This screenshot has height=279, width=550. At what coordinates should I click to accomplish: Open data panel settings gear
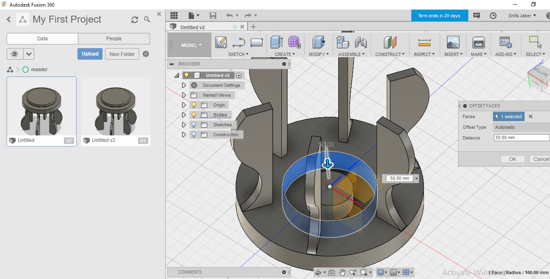pyautogui.click(x=146, y=54)
